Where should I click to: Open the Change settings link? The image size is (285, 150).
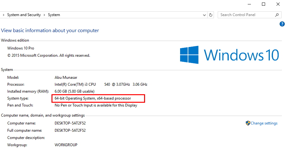[x=264, y=123]
